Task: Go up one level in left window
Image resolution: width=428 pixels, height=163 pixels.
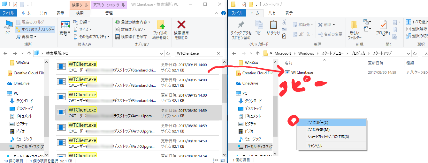Action: 29,53
